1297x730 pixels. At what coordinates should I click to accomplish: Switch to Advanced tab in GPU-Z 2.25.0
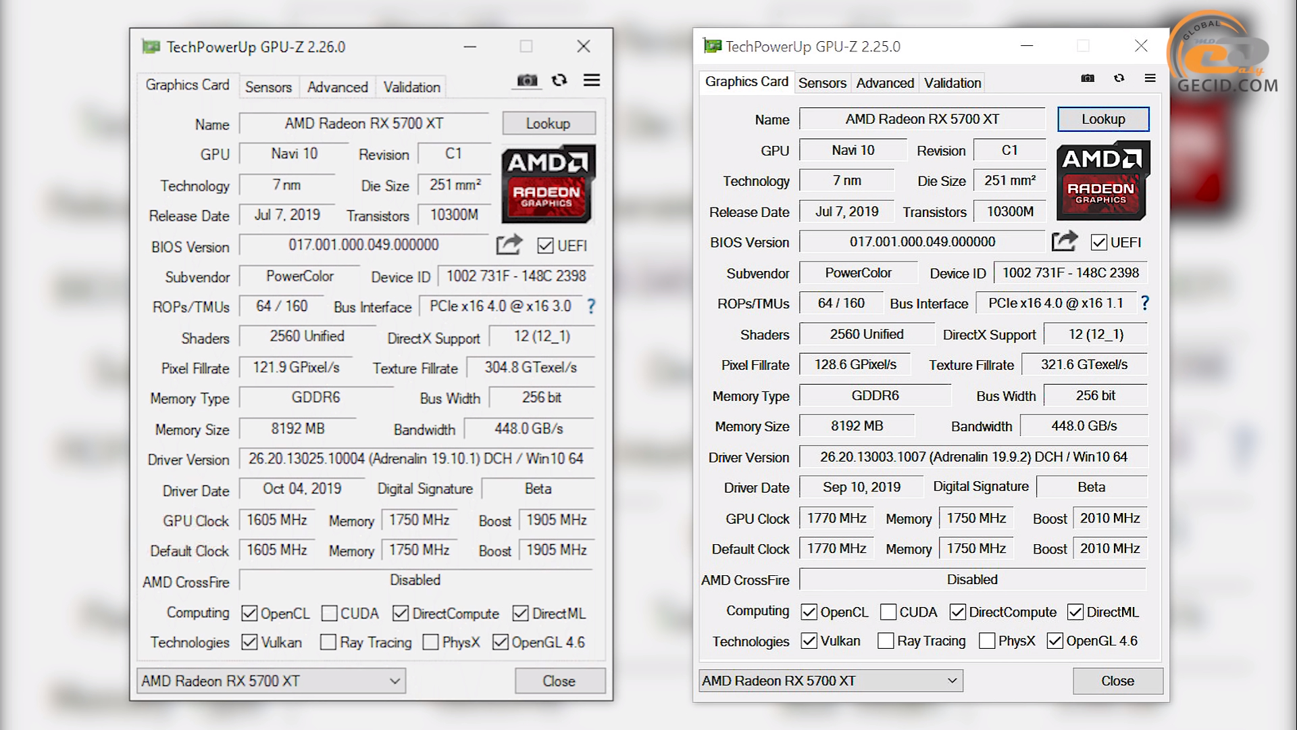pyautogui.click(x=885, y=83)
